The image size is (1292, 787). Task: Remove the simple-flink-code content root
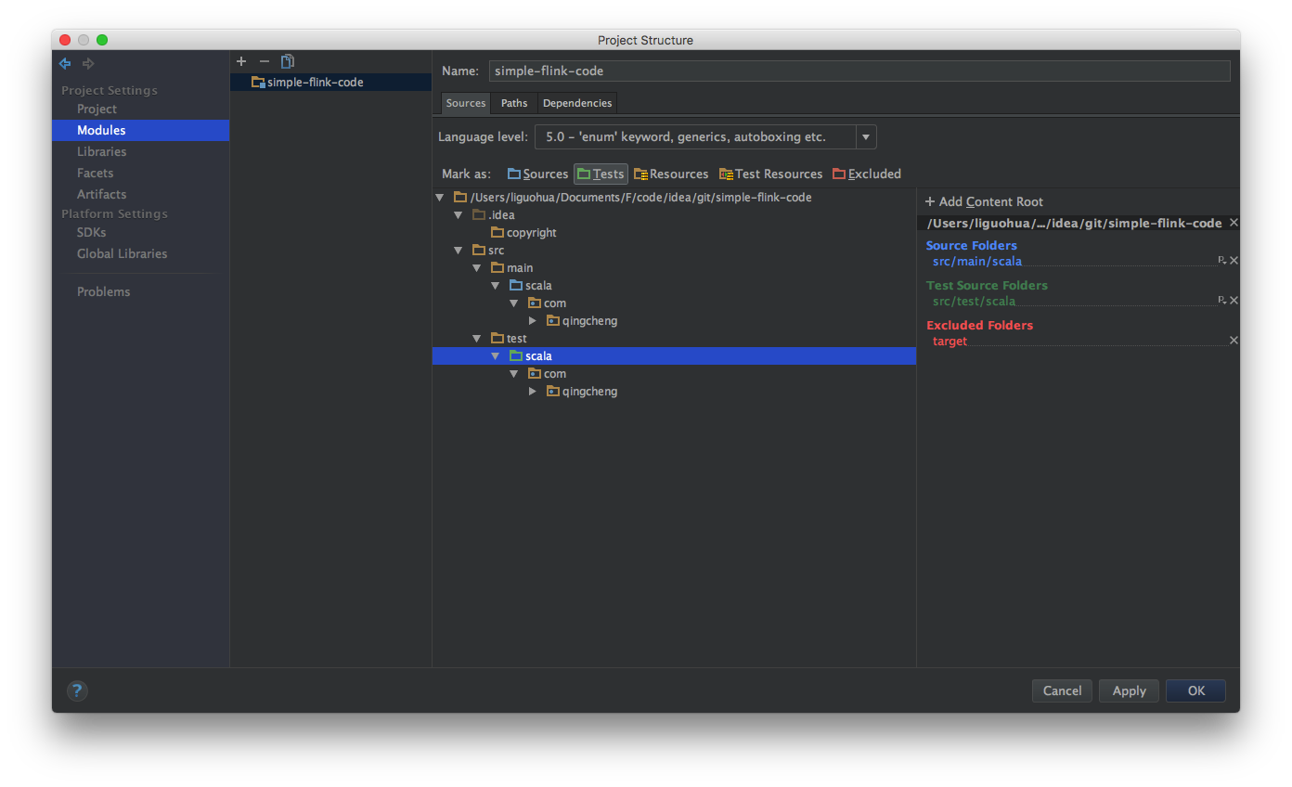pyautogui.click(x=1234, y=223)
